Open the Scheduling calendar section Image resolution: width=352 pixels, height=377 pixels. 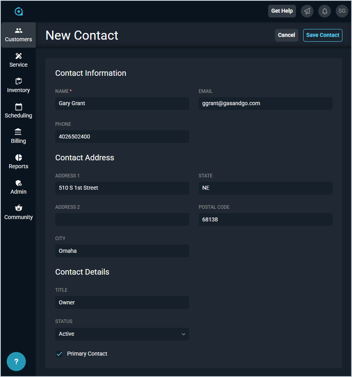[x=18, y=111]
